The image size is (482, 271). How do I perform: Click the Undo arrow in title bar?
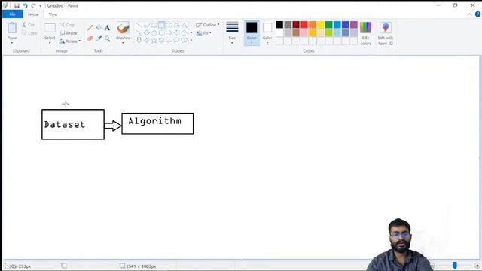(25, 5)
